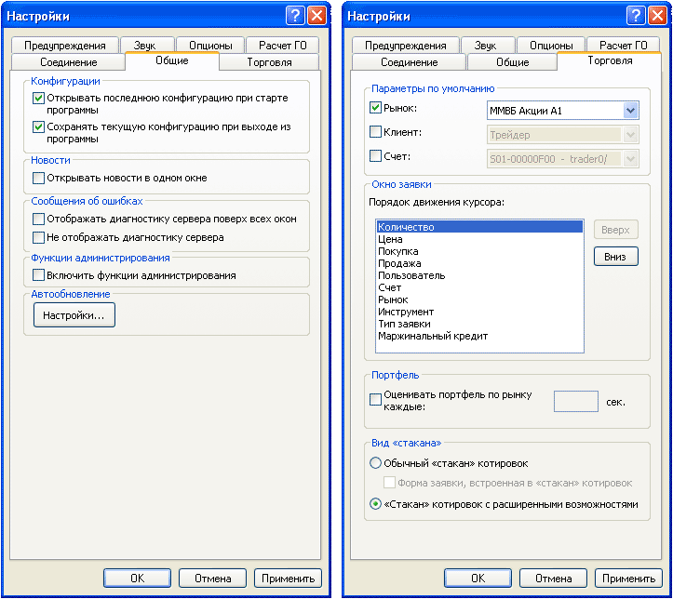Open Соединение tab in right window
673x599 pixels.
409,62
